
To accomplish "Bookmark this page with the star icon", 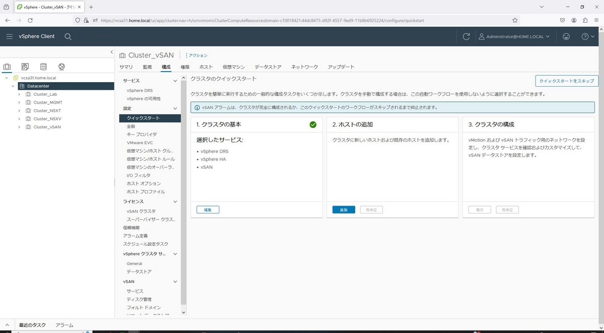I will point(515,20).
